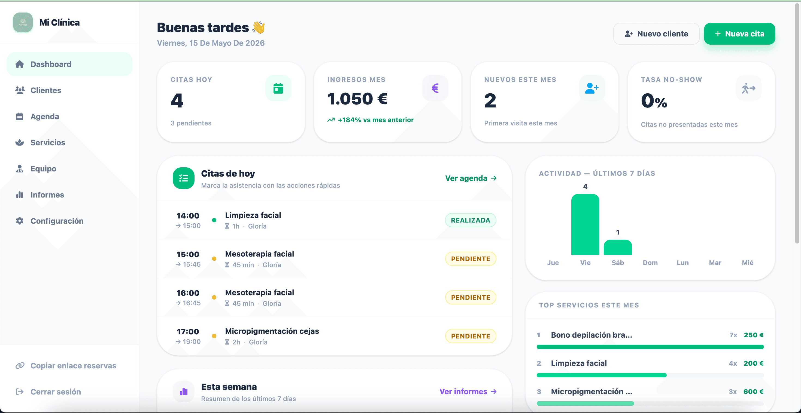Viewport: 801px width, 413px height.
Task: Click the +184% vs mes anterior text
Action: (376, 120)
